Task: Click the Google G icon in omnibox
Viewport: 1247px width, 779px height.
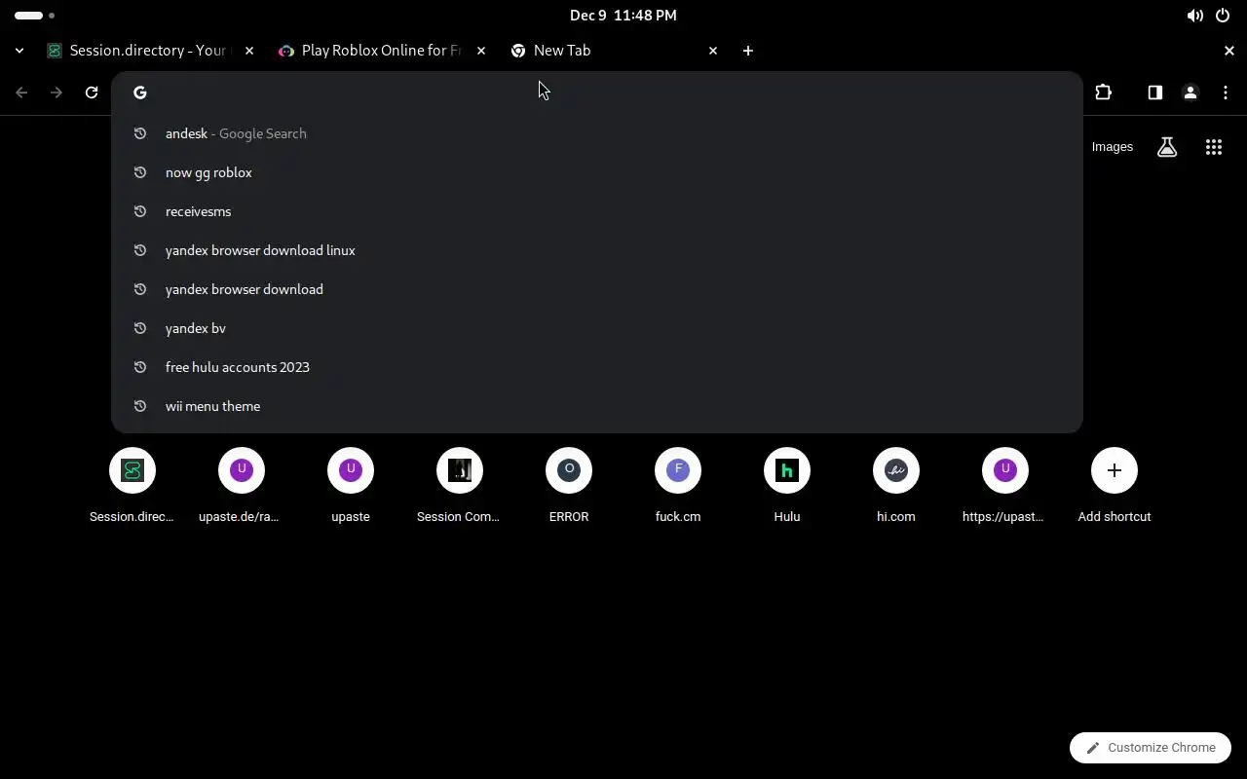Action: point(140,93)
